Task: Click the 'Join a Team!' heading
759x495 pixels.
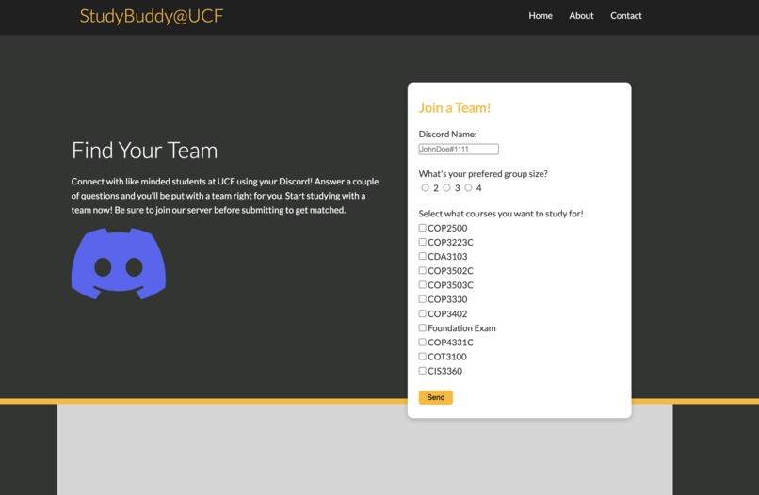Action: coord(455,107)
